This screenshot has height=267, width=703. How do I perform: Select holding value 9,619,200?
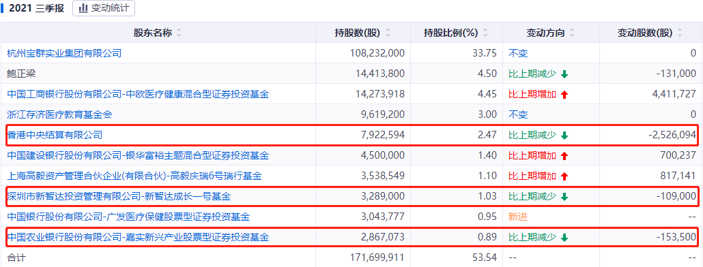[x=382, y=114]
